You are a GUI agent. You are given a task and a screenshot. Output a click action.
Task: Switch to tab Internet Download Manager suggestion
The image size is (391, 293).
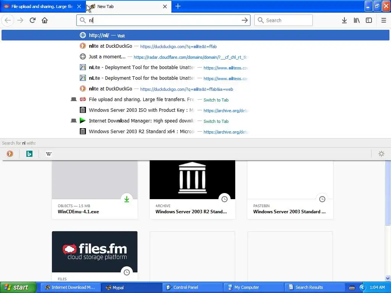pyautogui.click(x=195, y=121)
